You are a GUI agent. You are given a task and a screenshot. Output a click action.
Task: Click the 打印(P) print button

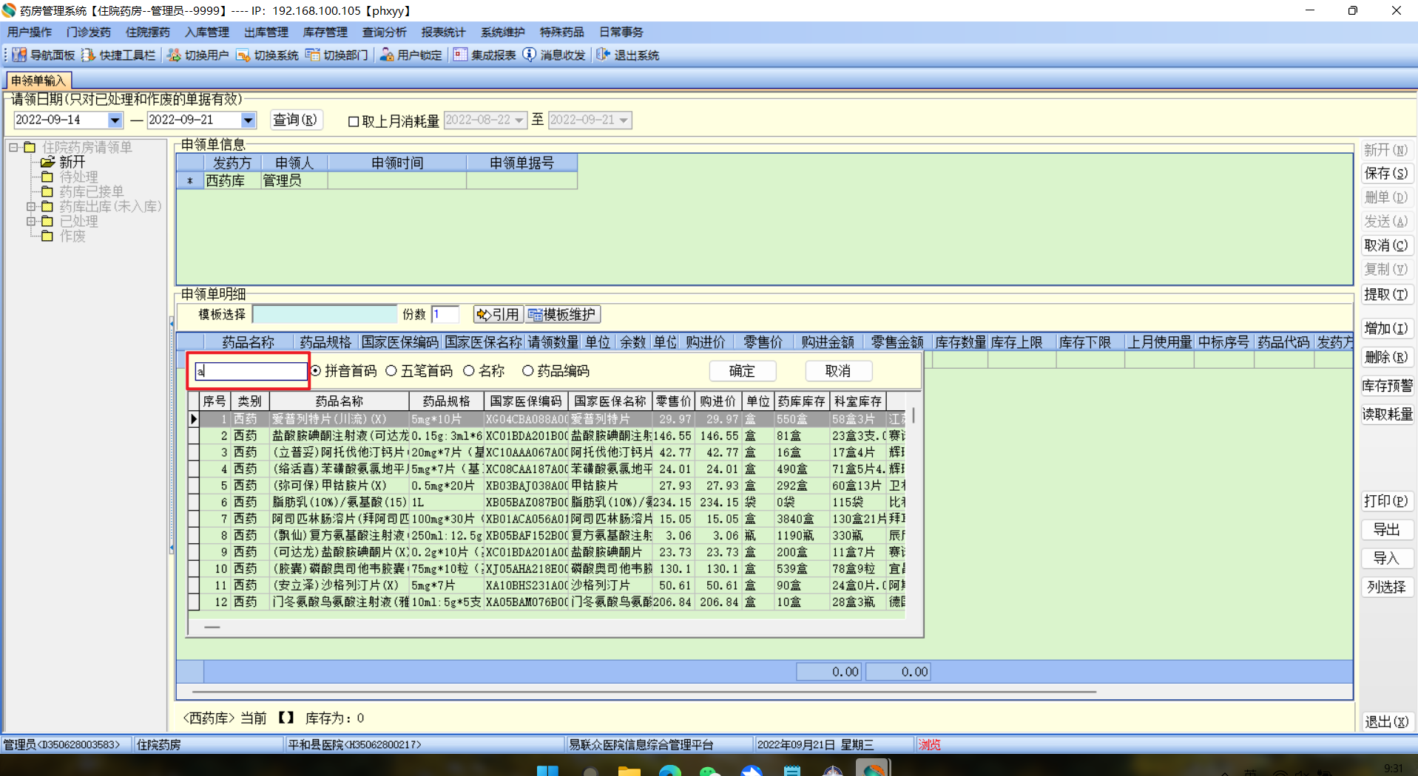1386,501
